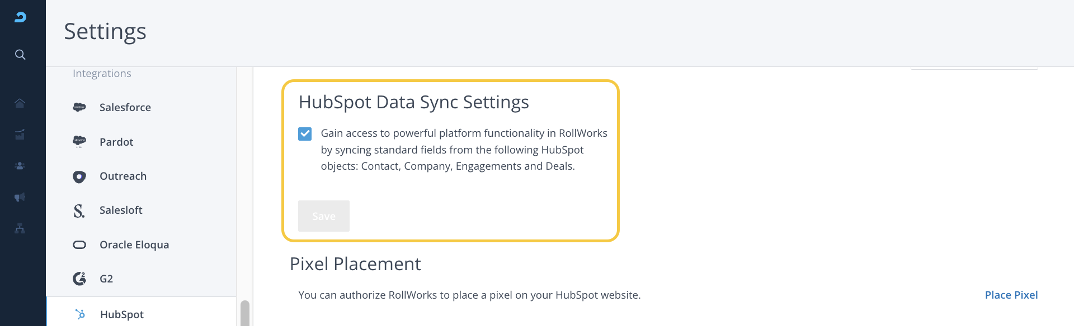Viewport: 1074px width, 326px height.
Task: Open Oracle Eloqua integration settings
Action: (134, 244)
